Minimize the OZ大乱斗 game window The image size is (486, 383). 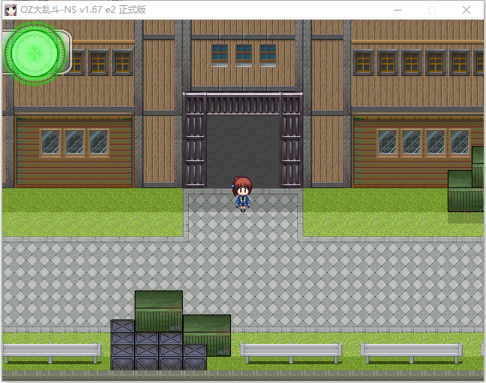(x=398, y=10)
